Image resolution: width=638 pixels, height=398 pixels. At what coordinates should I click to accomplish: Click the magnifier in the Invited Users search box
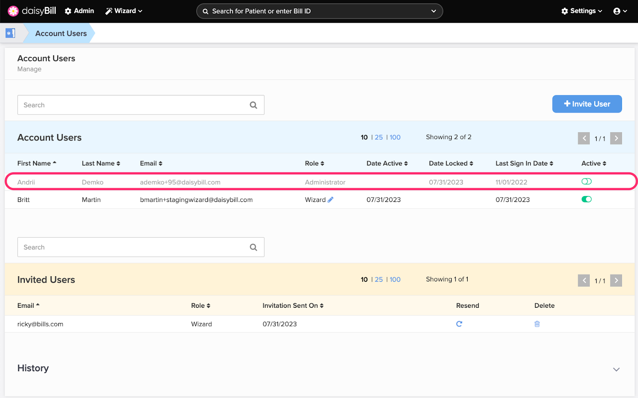pyautogui.click(x=254, y=247)
